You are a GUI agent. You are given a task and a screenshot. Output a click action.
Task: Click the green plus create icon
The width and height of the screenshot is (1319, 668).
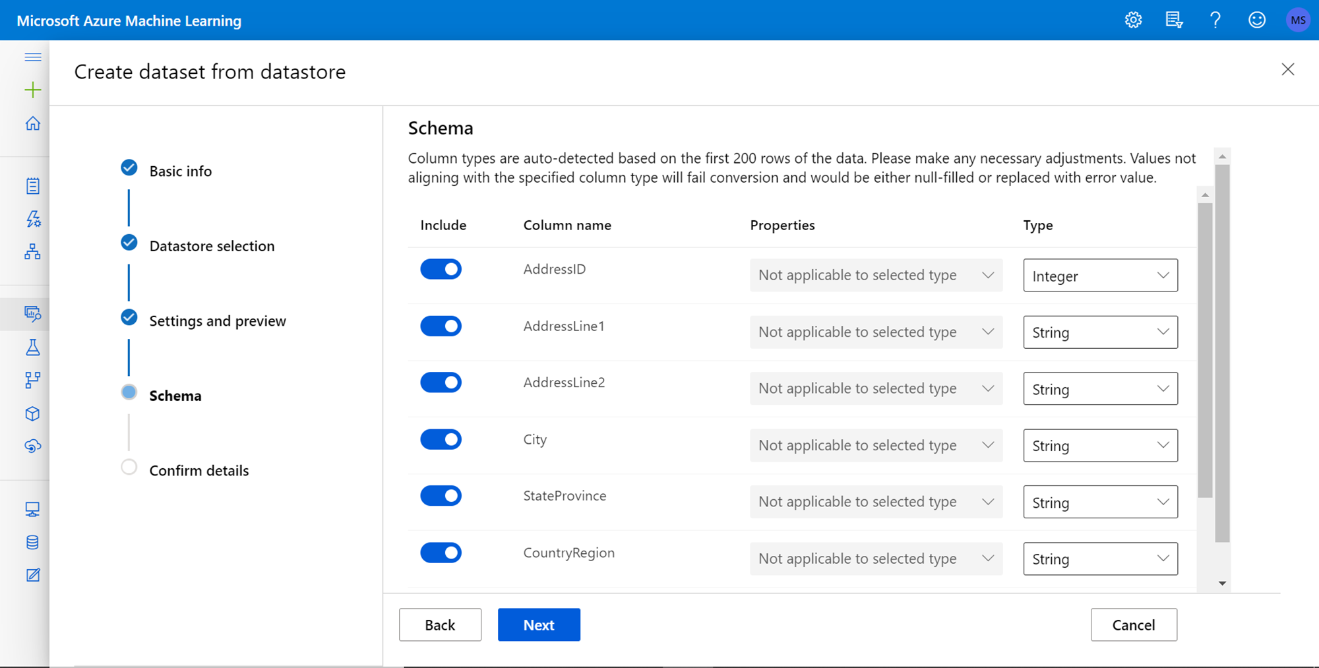point(32,90)
